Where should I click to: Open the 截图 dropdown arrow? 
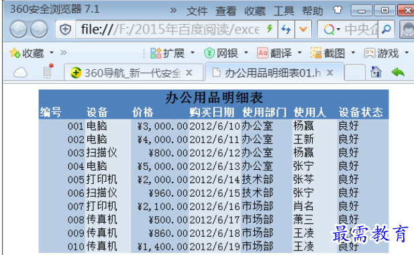tap(353, 52)
